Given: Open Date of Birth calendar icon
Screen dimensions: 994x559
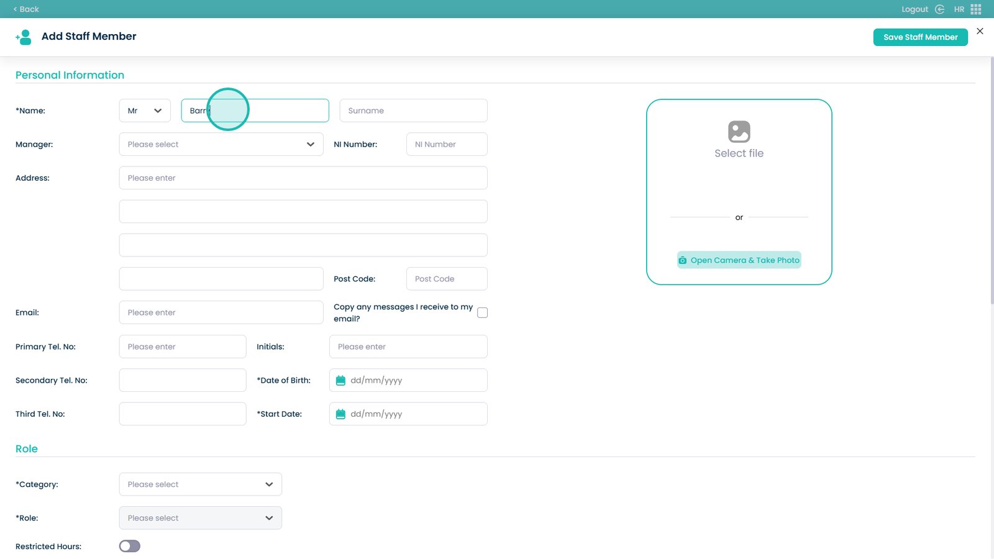Looking at the screenshot, I should click(x=340, y=381).
